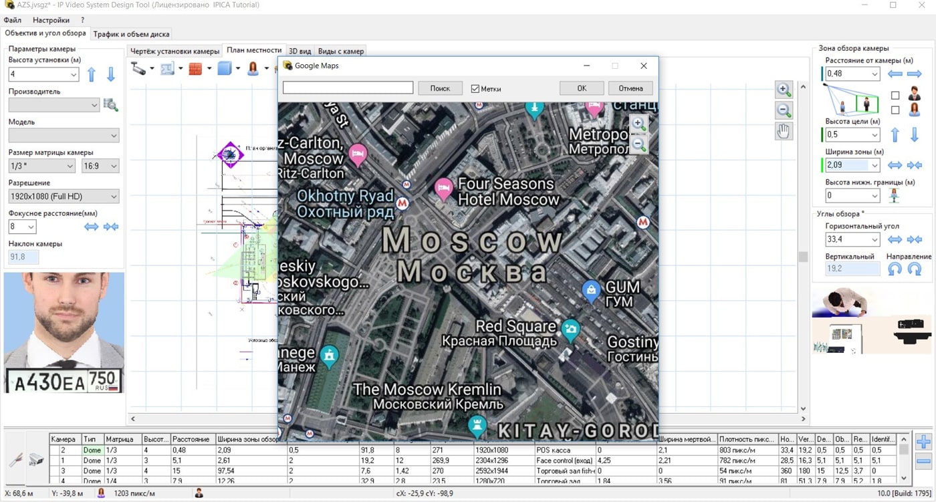
Task: Click the contract arrows beside Ширина зоны
Action: pyautogui.click(x=915, y=165)
